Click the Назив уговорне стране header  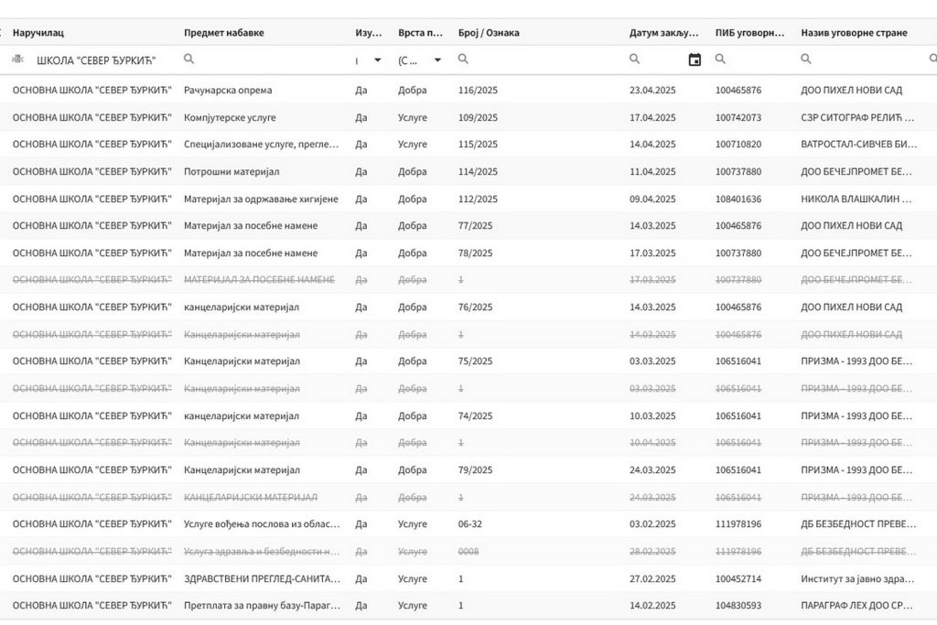coord(854,33)
